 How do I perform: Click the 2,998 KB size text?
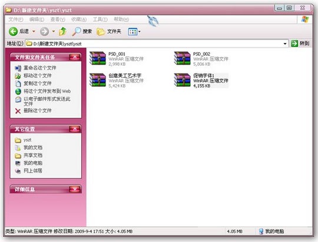(x=117, y=64)
